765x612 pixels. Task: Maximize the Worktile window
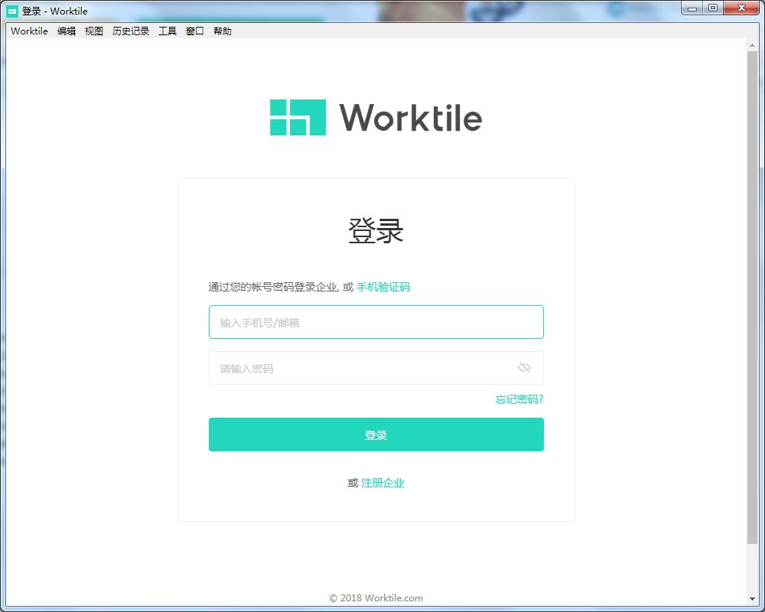(x=713, y=8)
